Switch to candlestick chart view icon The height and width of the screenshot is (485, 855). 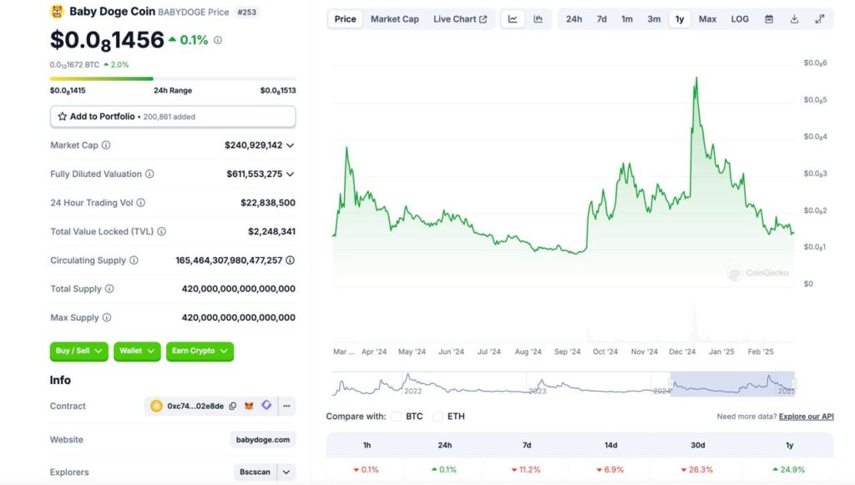point(539,19)
